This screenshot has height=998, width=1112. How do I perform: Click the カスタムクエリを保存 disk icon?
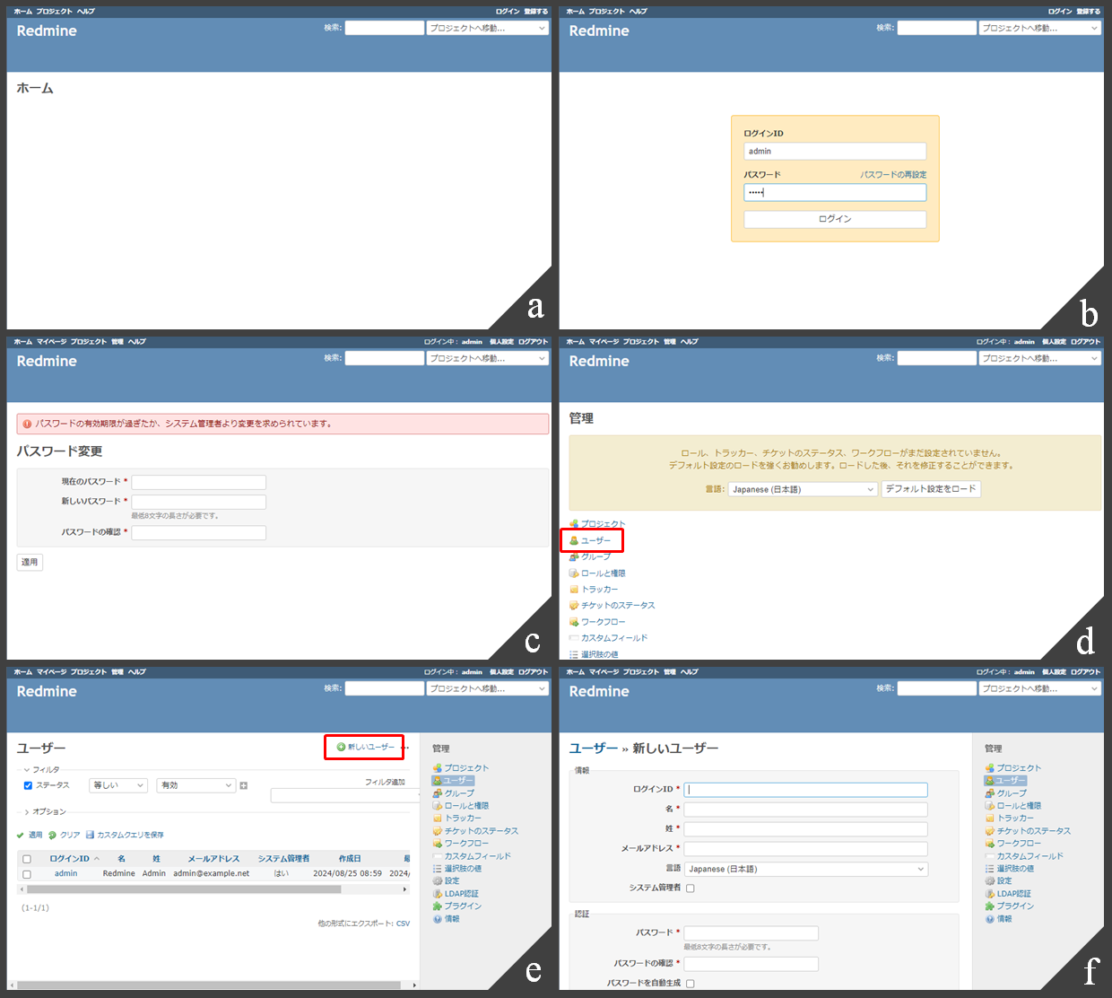coord(90,835)
